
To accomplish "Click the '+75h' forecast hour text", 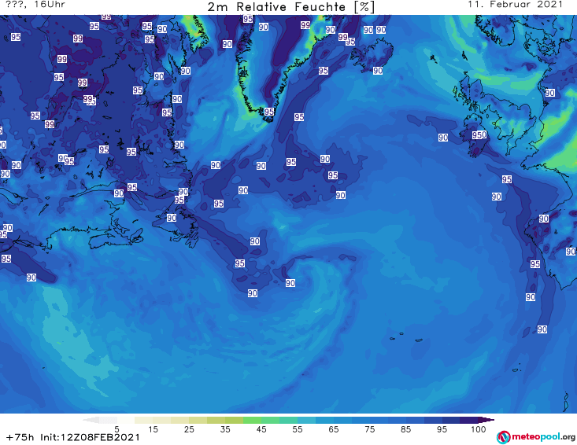I will [20, 437].
